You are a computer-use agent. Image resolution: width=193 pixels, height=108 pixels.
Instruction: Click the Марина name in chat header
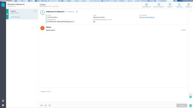tap(43, 4)
